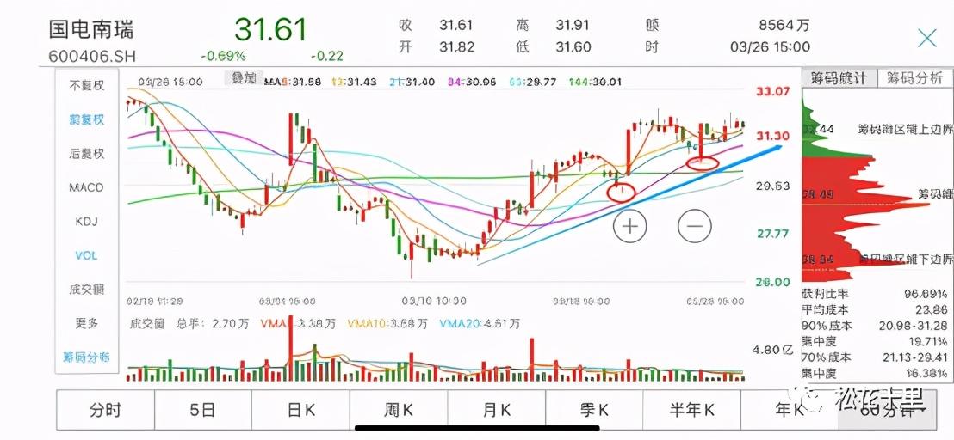Close the chart with the X icon
Screen dimensions: 954x440
[927, 38]
